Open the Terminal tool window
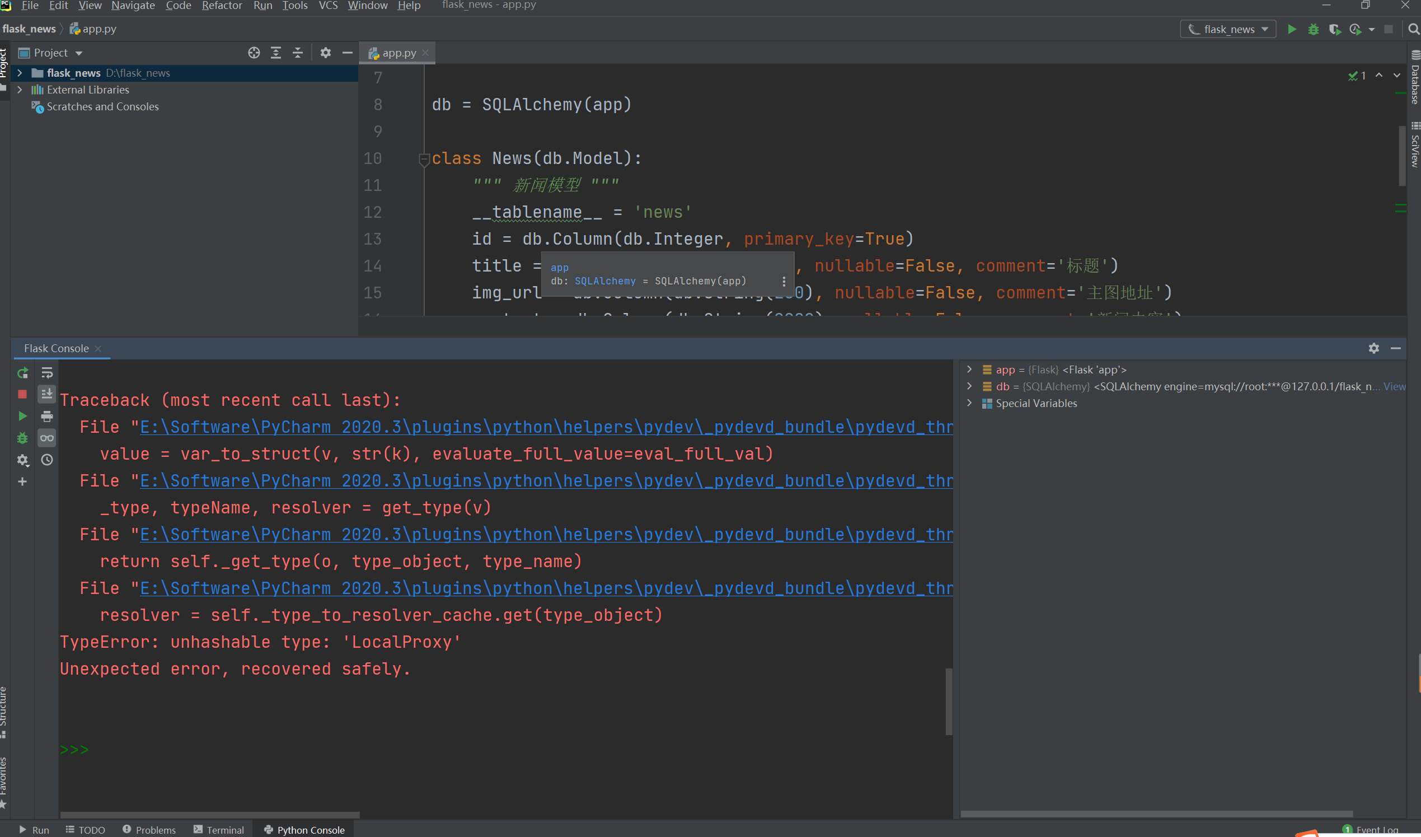 219,830
